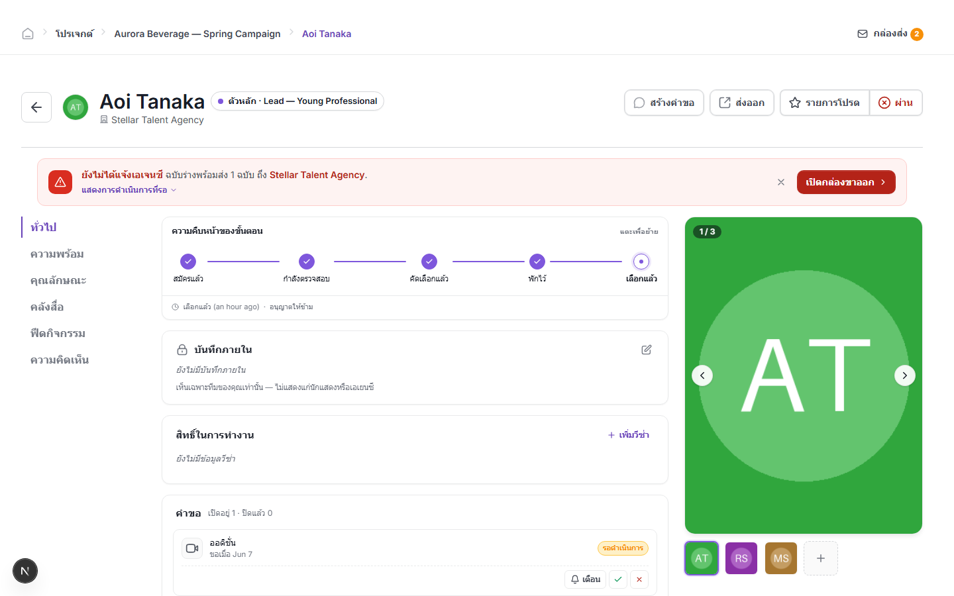The image size is (954, 596).
Task: Click the ส่งออก export button
Action: point(742,103)
